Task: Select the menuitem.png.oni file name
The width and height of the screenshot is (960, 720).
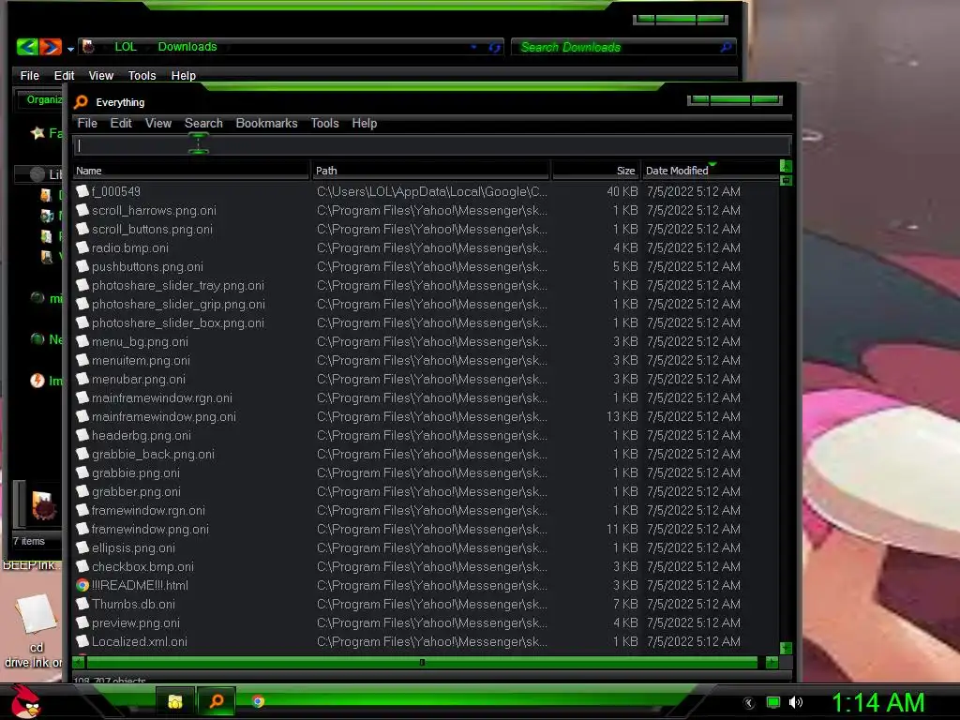Action: coord(141,360)
